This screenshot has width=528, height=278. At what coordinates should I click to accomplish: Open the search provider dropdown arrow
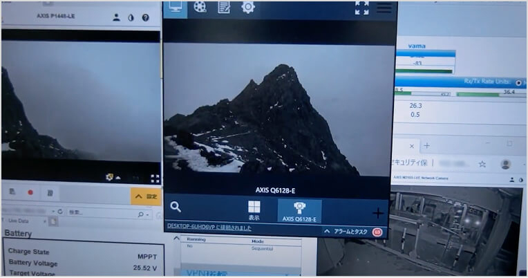pos(148,215)
